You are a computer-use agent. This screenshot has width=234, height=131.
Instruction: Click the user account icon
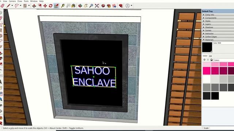(128, 6)
